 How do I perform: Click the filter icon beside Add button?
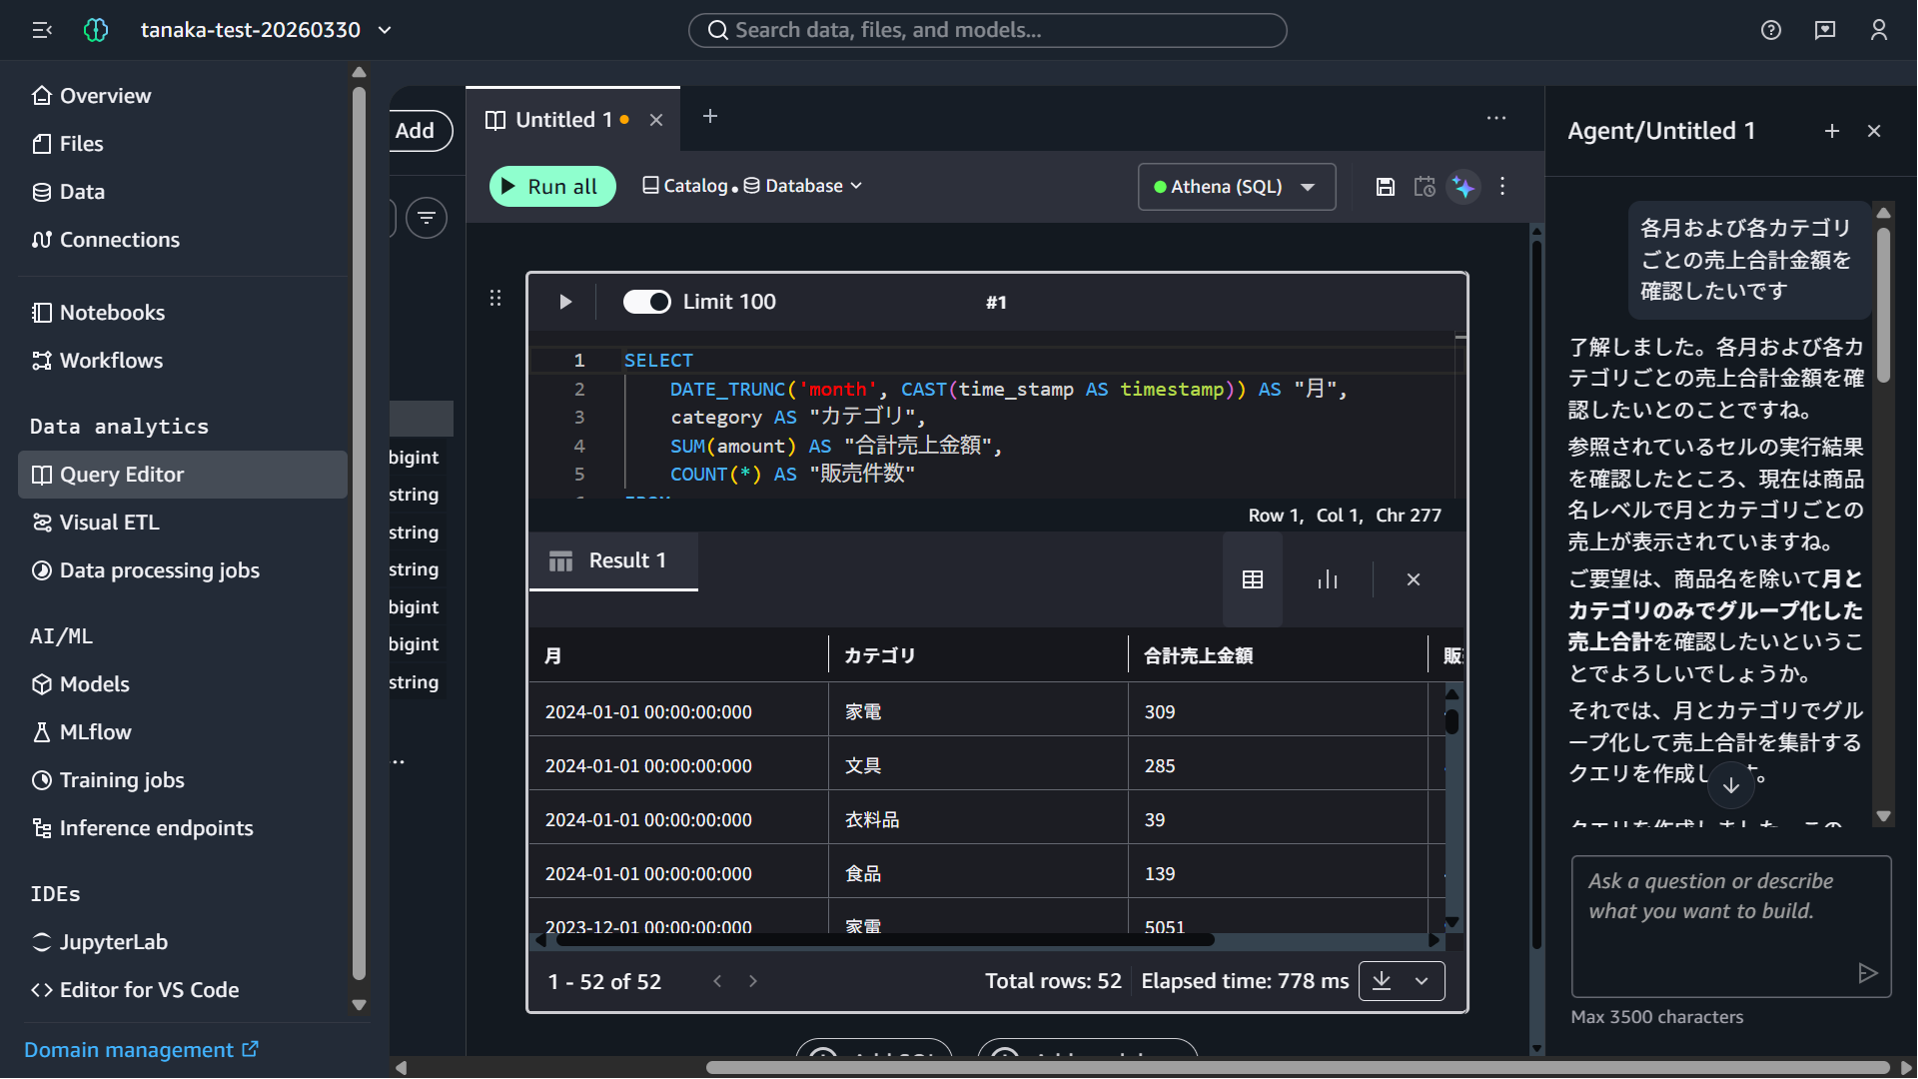(x=427, y=218)
